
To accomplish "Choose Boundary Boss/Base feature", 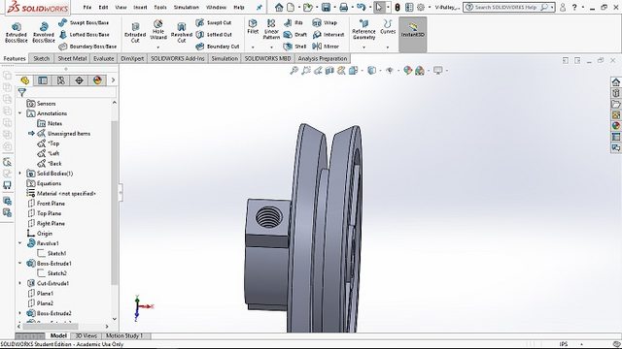I will tap(87, 47).
